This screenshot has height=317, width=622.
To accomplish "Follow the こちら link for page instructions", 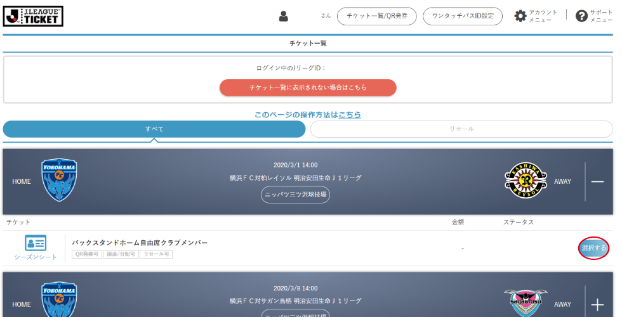I will point(350,115).
